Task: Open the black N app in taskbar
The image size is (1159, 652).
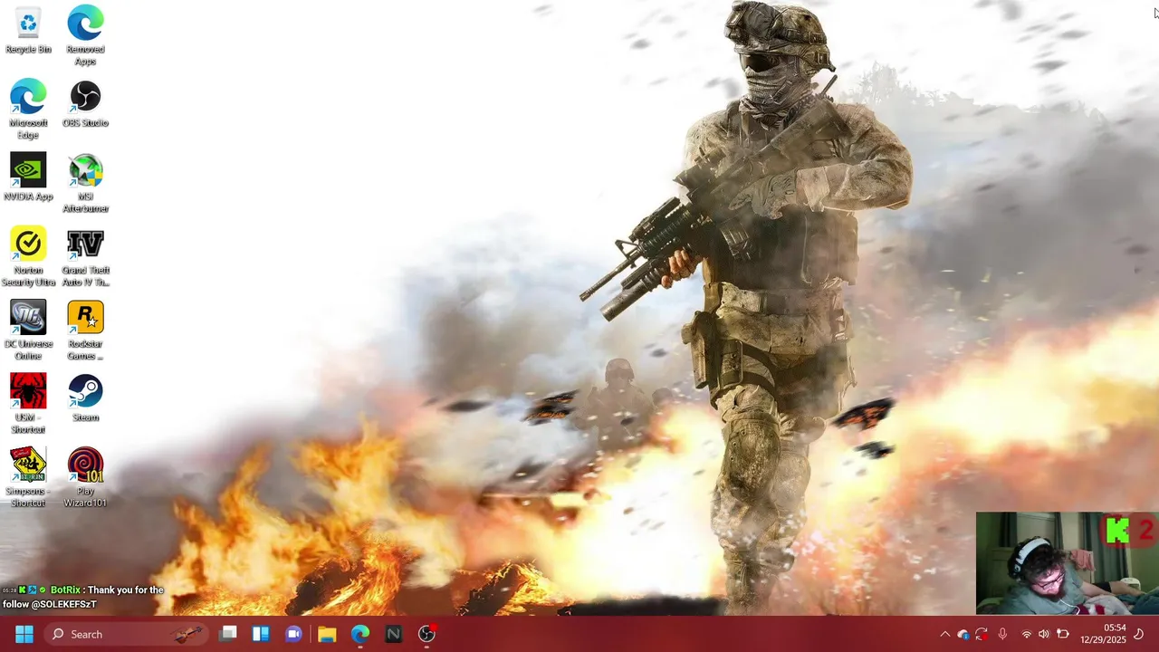Action: click(393, 634)
